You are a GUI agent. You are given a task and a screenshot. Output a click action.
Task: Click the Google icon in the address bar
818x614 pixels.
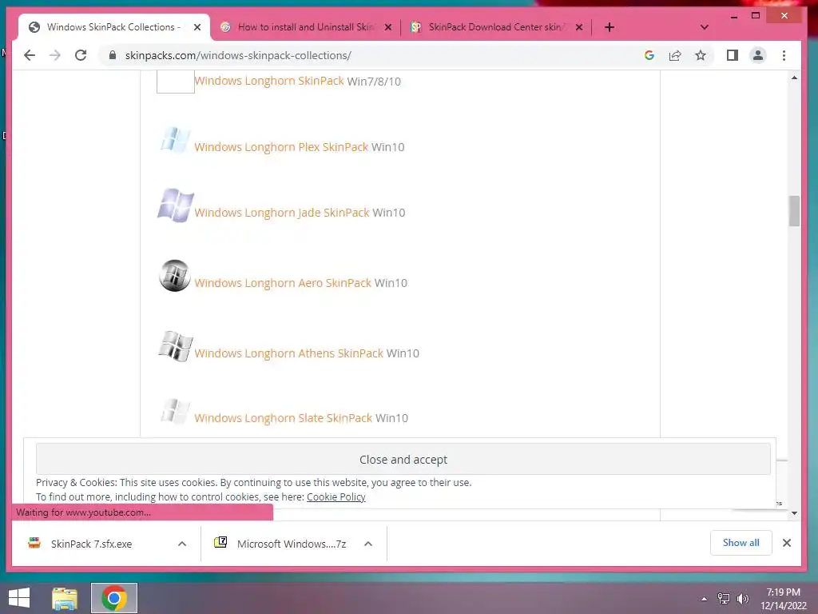coord(649,55)
